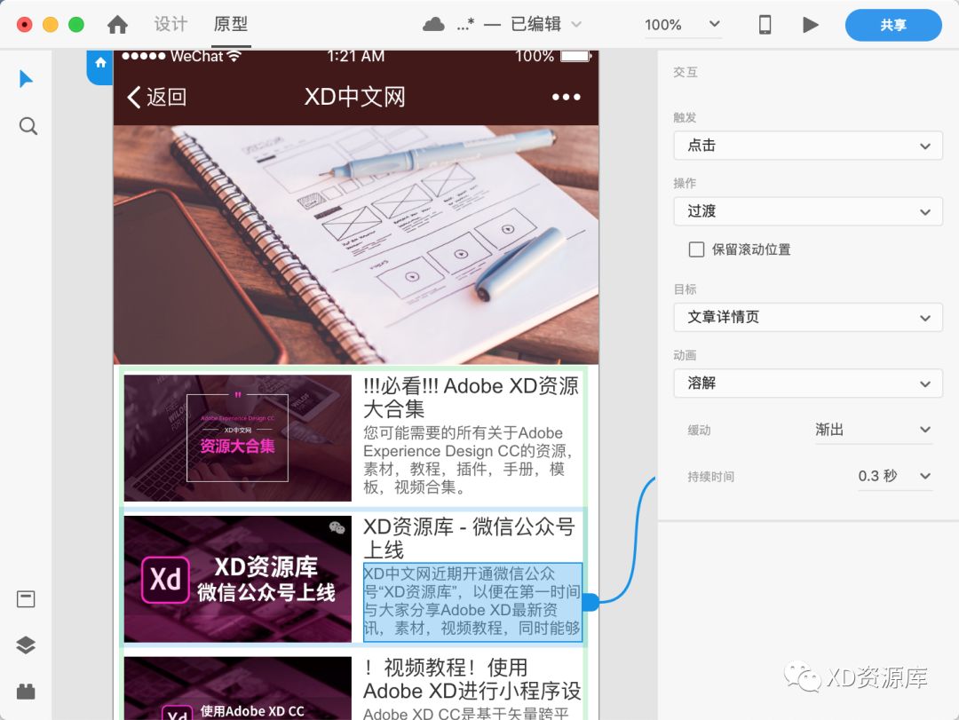Click the macOS red close window button
959x720 pixels.
click(x=25, y=25)
